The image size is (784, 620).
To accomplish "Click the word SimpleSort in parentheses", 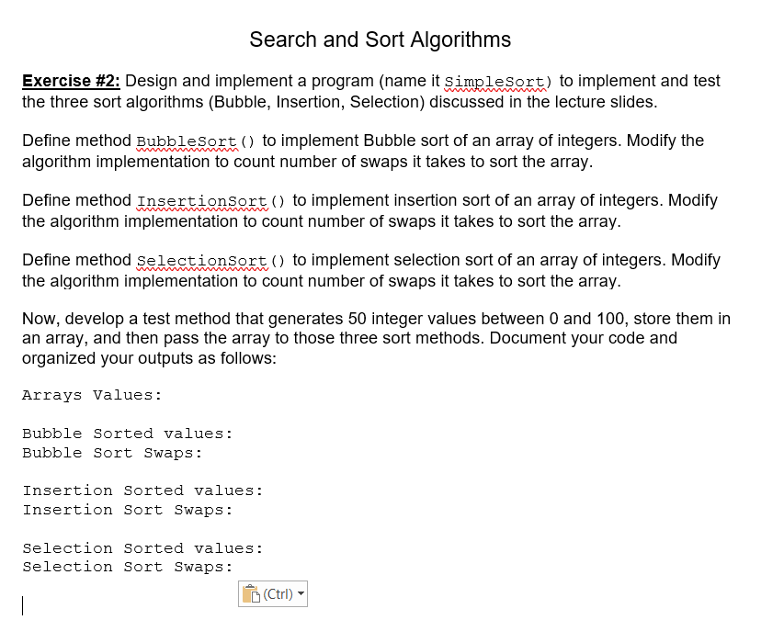I will click(494, 82).
